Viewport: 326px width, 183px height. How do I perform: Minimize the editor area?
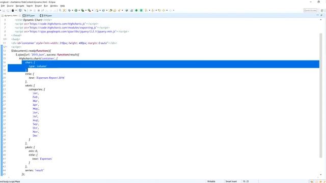click(317, 15)
